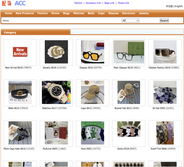Open the Shoes navigation menu item

pyautogui.click(x=55, y=13)
